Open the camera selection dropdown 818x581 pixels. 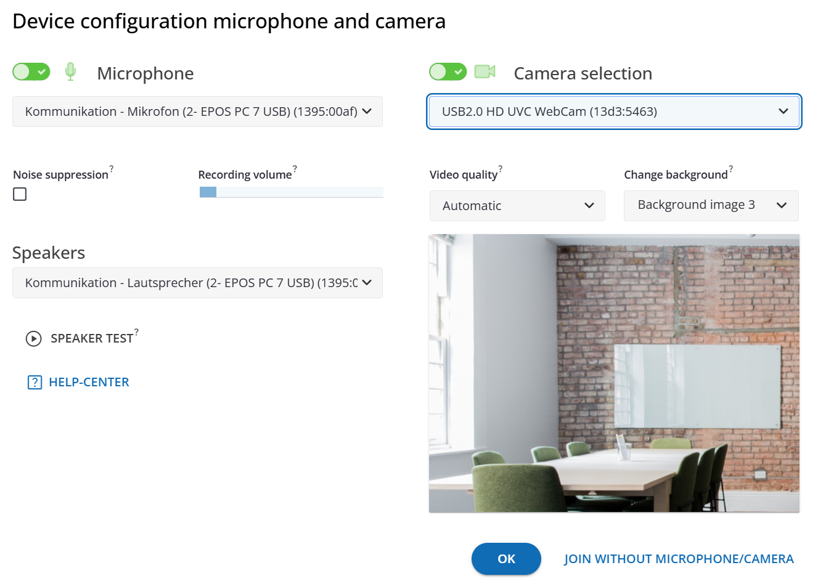614,112
